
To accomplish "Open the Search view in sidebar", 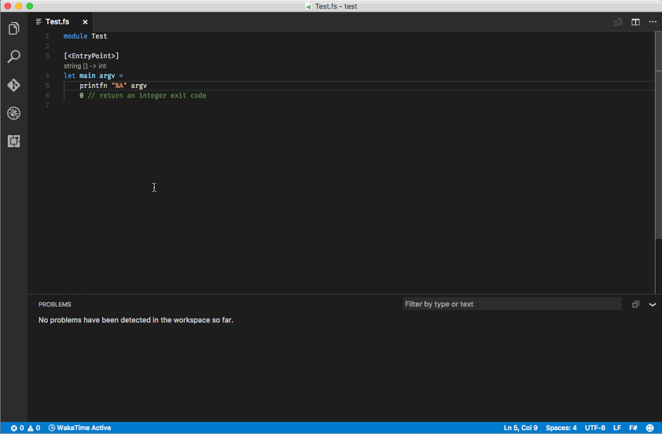I will (14, 57).
